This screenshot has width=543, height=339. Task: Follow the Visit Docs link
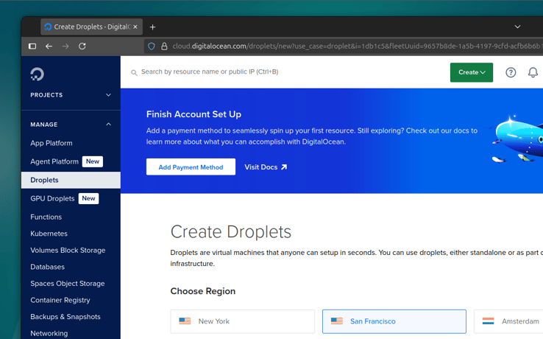pos(266,167)
